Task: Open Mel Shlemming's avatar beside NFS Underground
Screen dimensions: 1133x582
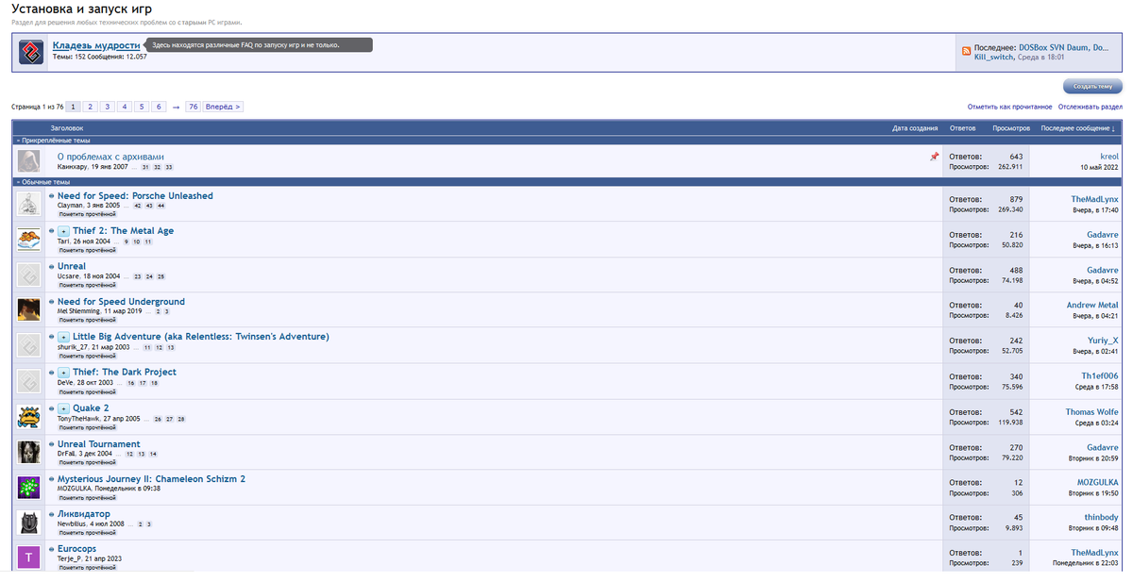Action: (28, 309)
